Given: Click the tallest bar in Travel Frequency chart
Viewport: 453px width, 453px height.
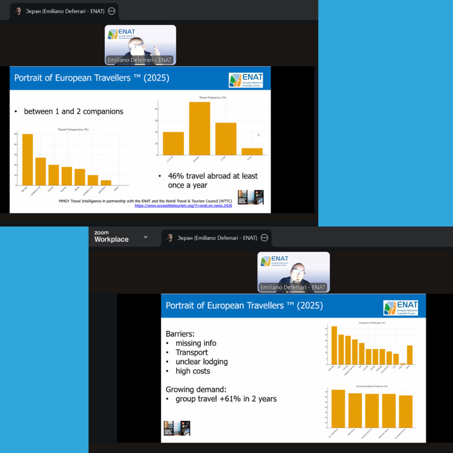Looking at the screenshot, I should pyautogui.click(x=200, y=128).
